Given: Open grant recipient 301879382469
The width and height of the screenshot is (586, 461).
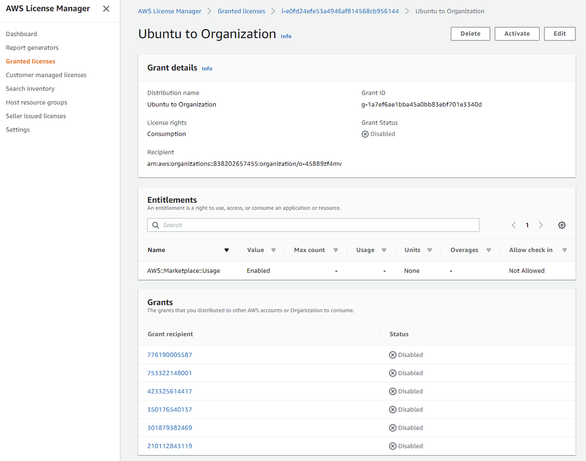Looking at the screenshot, I should click(169, 428).
